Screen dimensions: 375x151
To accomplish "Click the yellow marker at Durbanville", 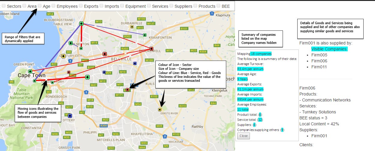I will click(132, 27).
